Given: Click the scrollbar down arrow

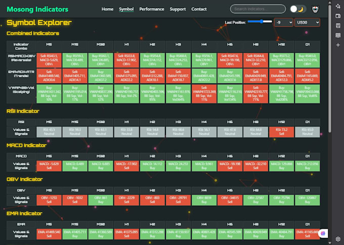Looking at the screenshot, I should pyautogui.click(x=330, y=243).
